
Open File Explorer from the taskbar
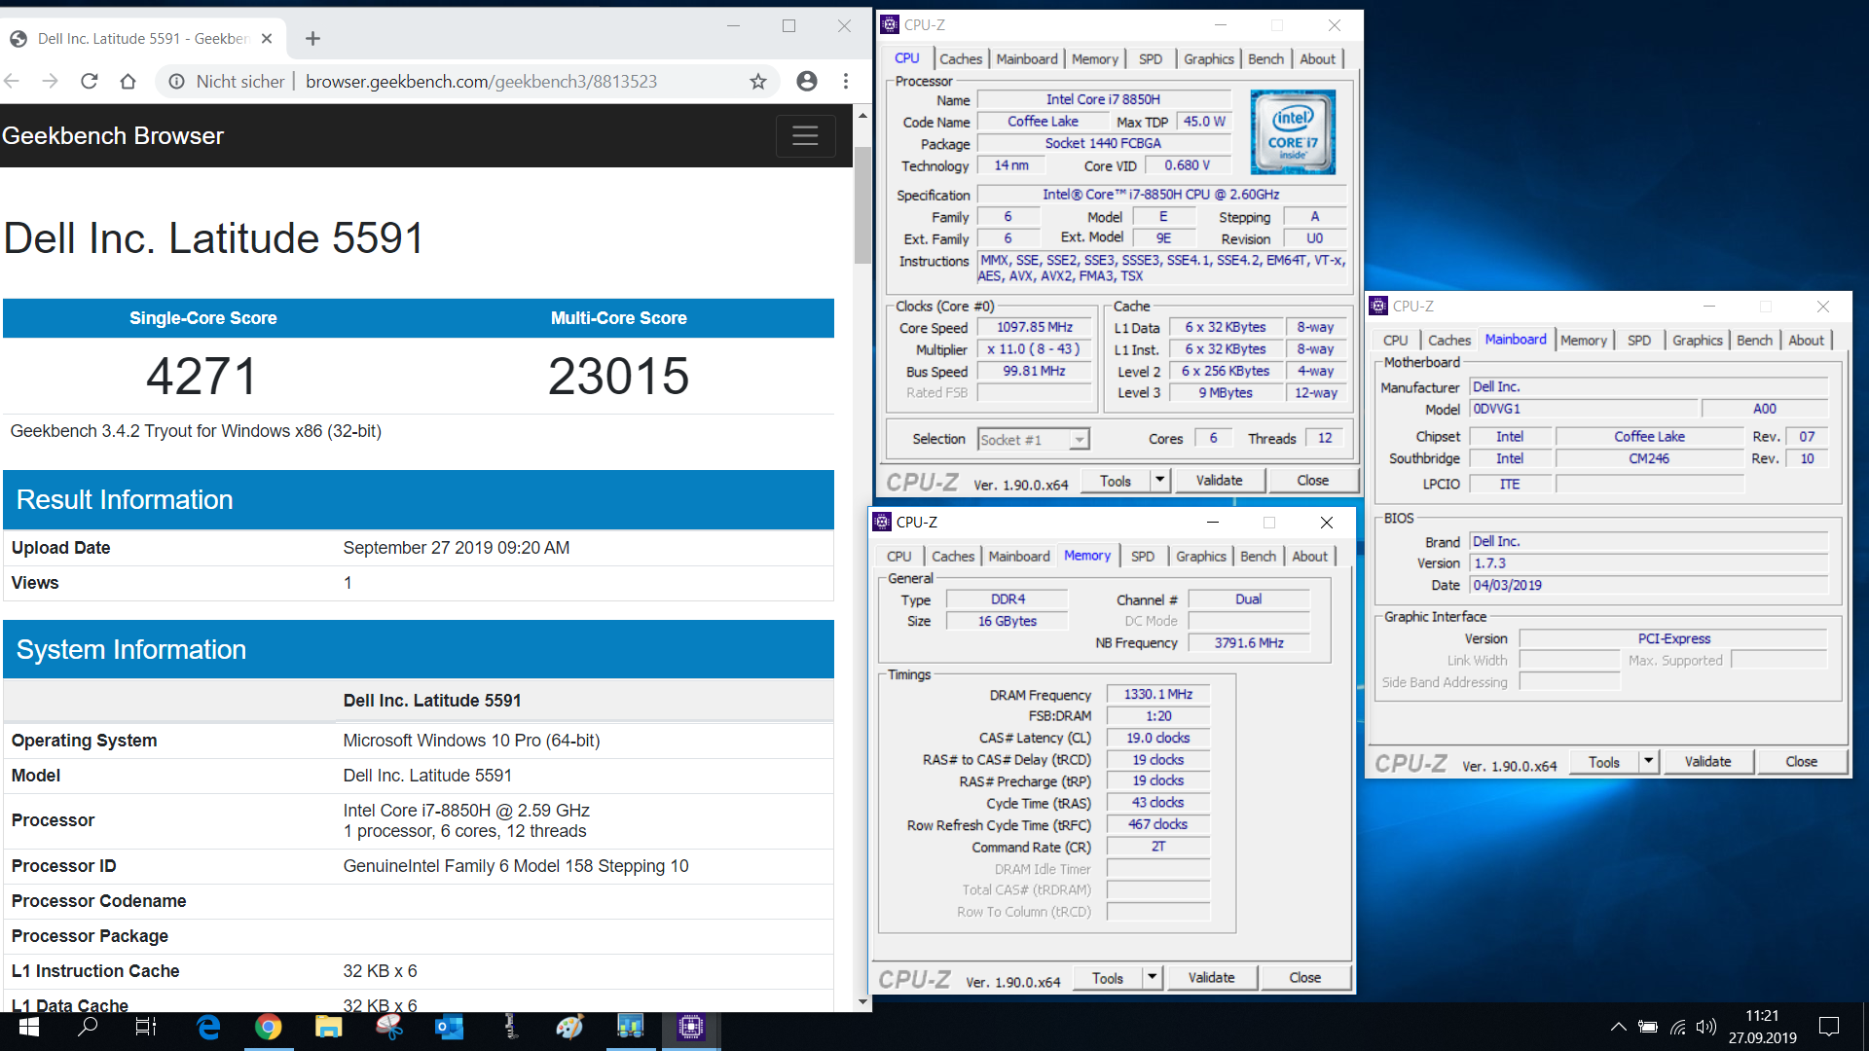[x=329, y=1027]
